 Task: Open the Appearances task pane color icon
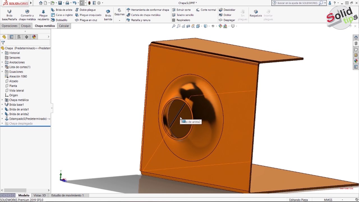[x=356, y=61]
